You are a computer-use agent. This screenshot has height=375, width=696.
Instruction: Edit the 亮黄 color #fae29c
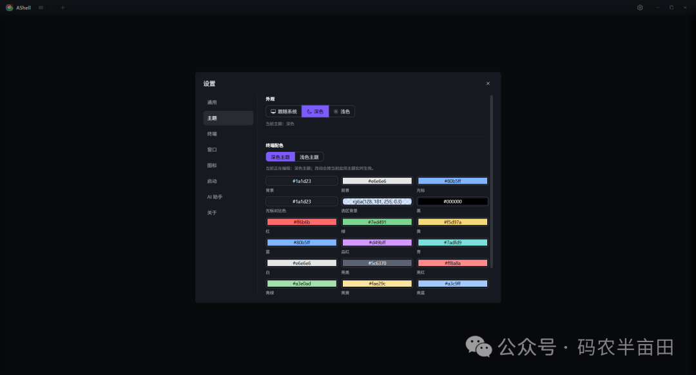pos(377,284)
